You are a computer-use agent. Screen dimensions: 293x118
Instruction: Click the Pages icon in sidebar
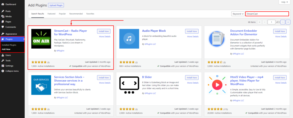click(x=3, y=22)
